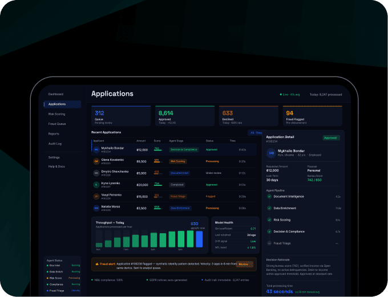The height and width of the screenshot is (297, 388).
Task: Click Natalia Moroz's 655 score bar
Action: [158, 209]
